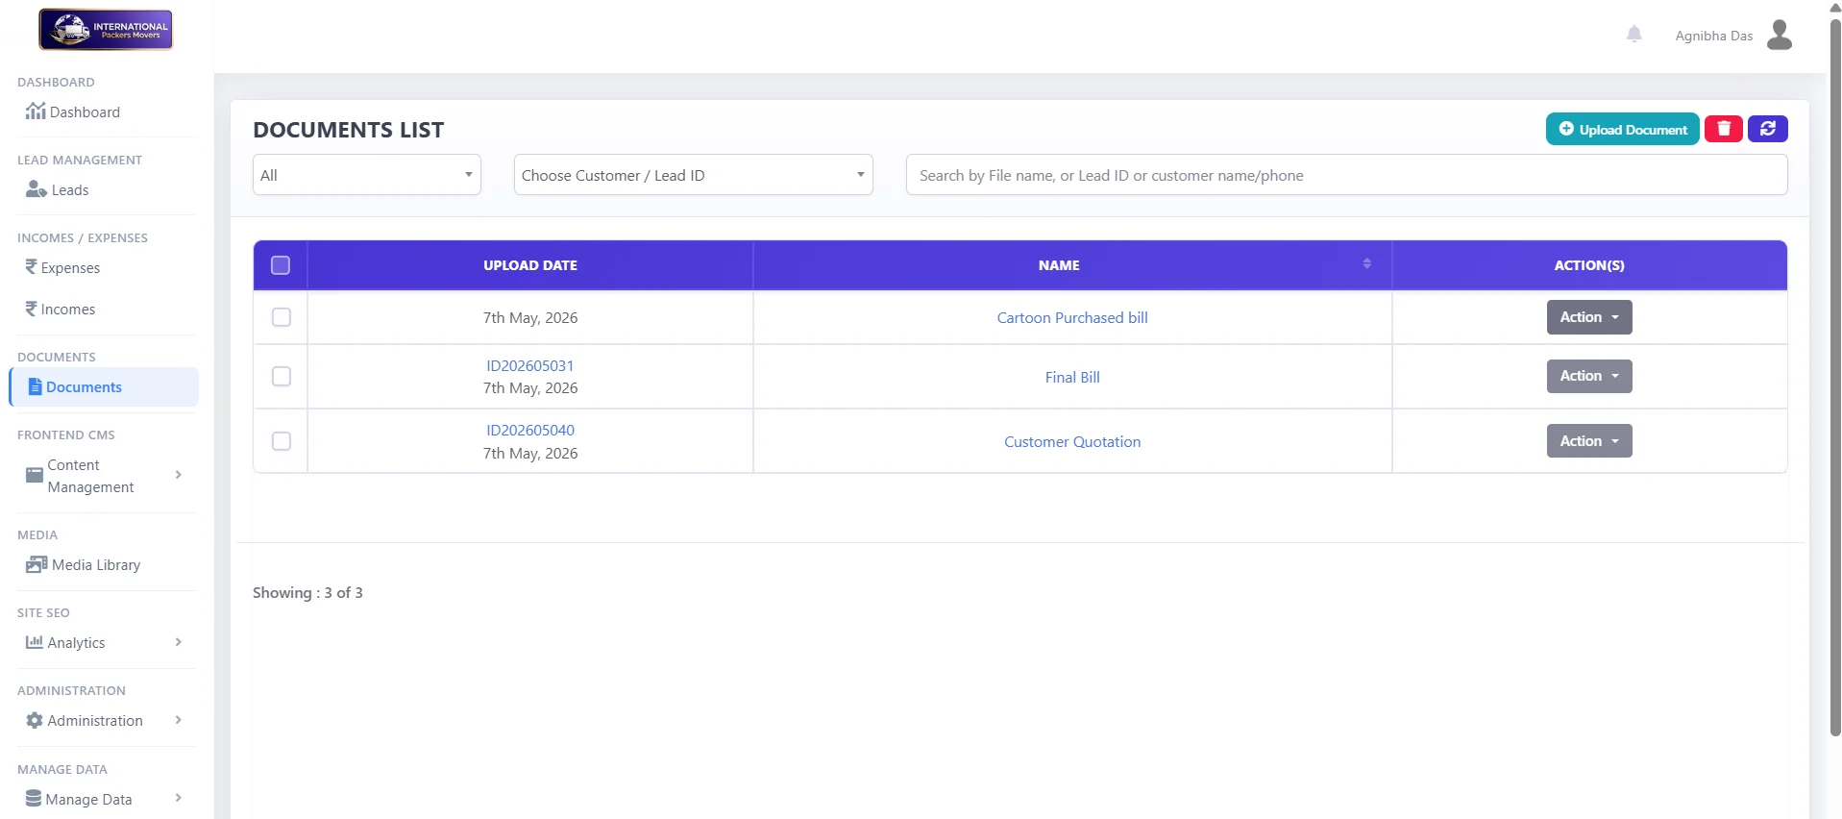Open the All filter dropdown
Screen dimensions: 1842x819
coord(367,175)
